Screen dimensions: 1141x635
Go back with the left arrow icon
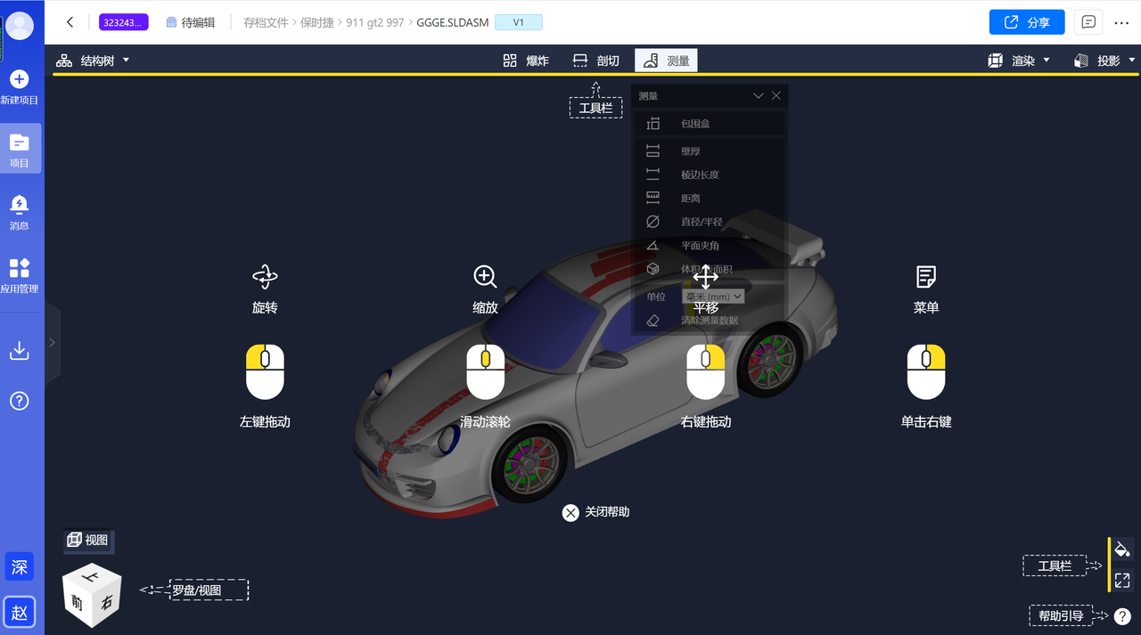coord(70,22)
